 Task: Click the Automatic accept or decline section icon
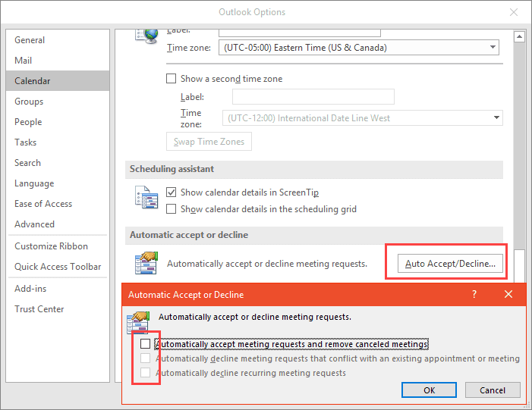[x=145, y=263]
